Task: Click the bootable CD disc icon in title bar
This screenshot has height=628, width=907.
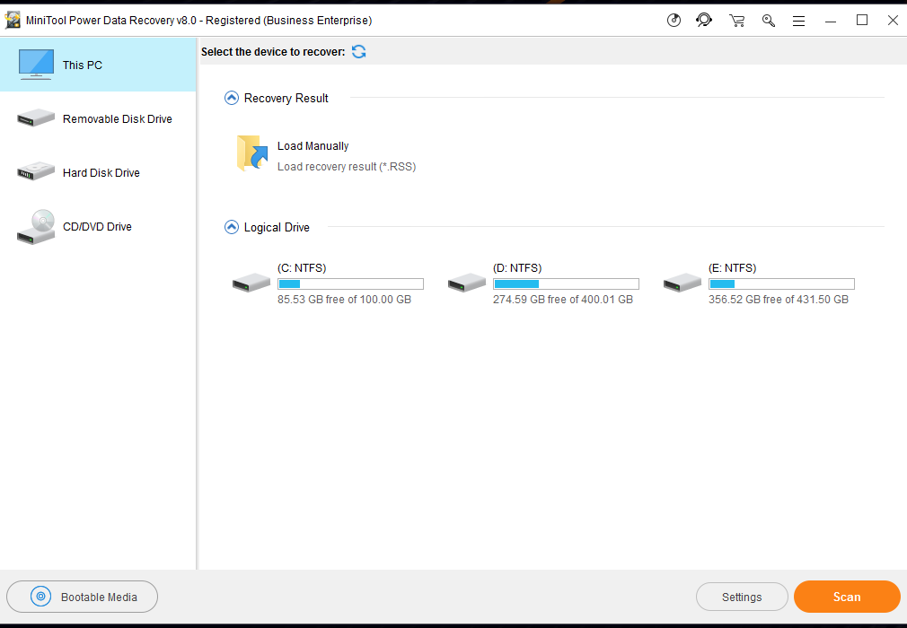Action: point(674,21)
